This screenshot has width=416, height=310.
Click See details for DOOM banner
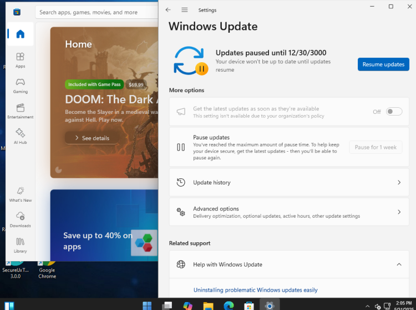tap(92, 138)
